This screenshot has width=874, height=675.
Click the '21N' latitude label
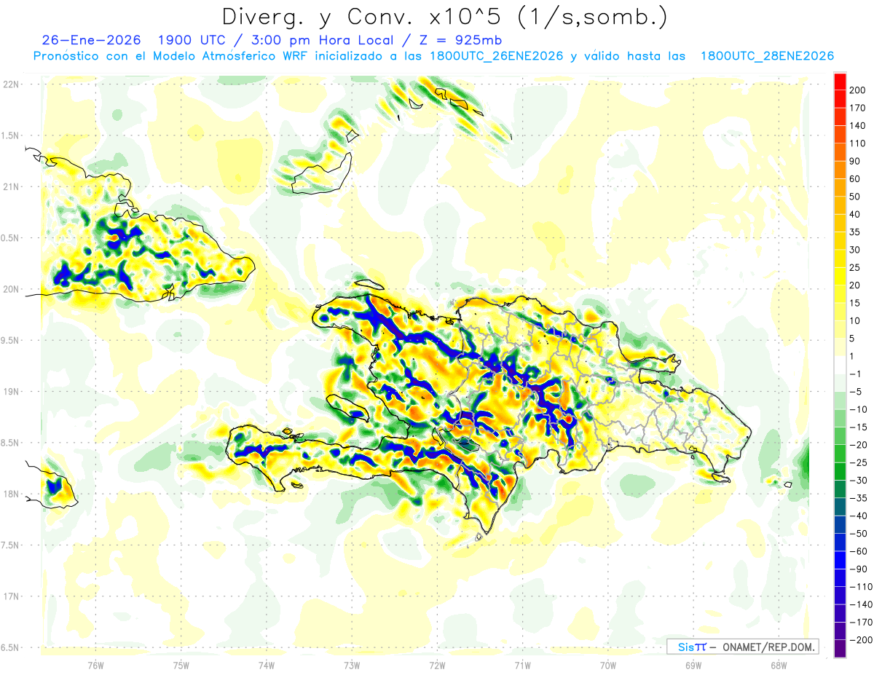pyautogui.click(x=12, y=187)
